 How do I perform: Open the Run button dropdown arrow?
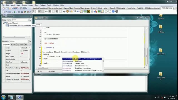point(17,12)
